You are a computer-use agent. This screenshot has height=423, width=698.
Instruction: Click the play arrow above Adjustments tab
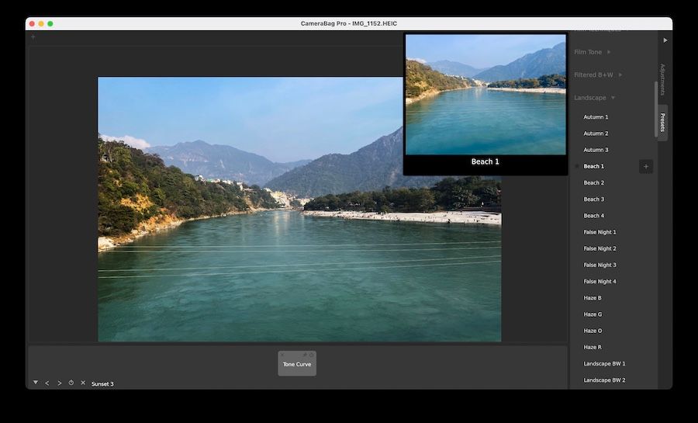(x=665, y=40)
